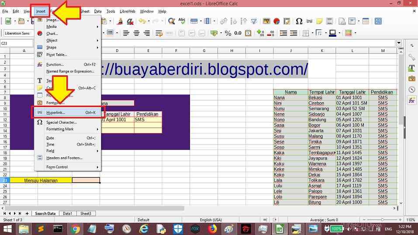Open the Tools menu

111,11
